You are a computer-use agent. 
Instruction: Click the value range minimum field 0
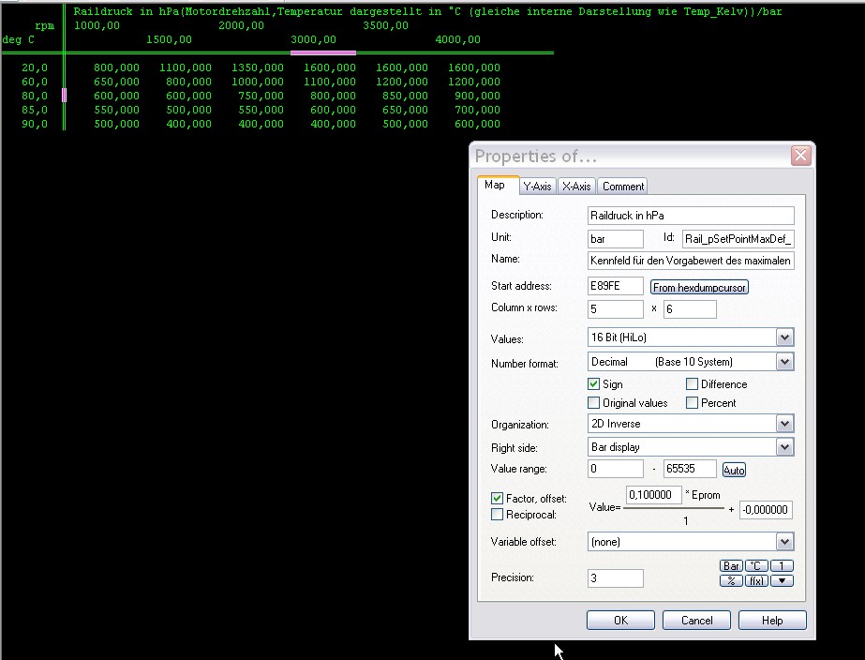[x=615, y=469]
